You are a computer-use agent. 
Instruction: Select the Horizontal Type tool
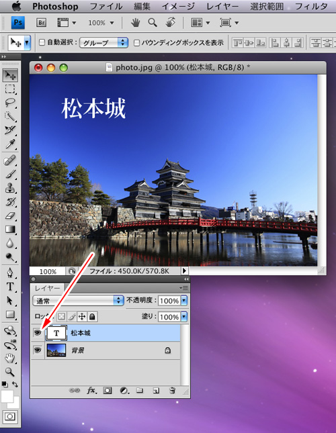coord(10,287)
